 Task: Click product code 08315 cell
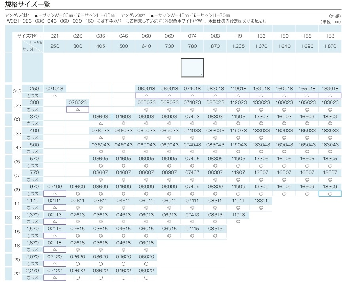point(215,229)
